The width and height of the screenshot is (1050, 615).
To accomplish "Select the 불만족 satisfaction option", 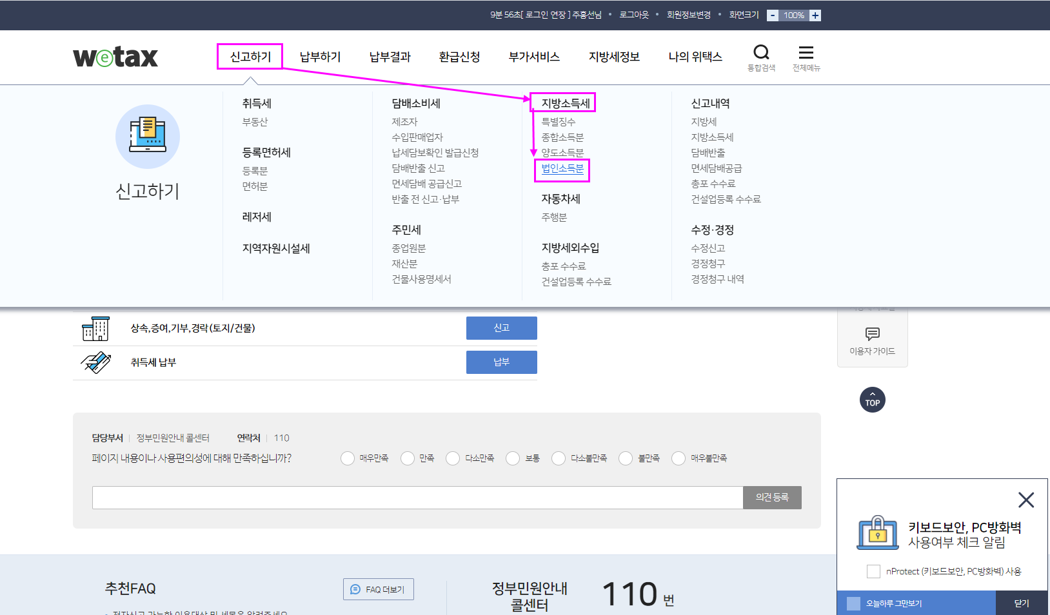I will point(626,458).
